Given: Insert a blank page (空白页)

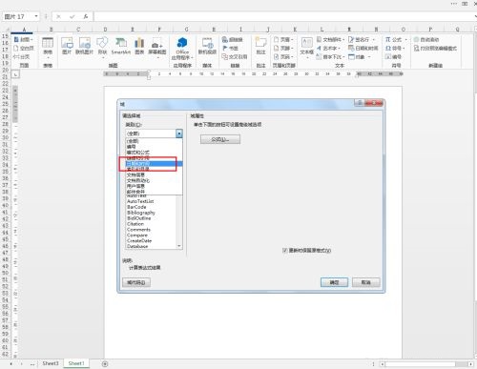Looking at the screenshot, I should tap(24, 48).
